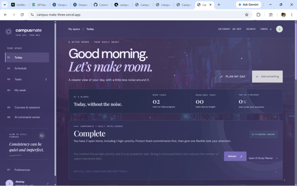Click the Refresh button in Daily Intelligence

235,156
